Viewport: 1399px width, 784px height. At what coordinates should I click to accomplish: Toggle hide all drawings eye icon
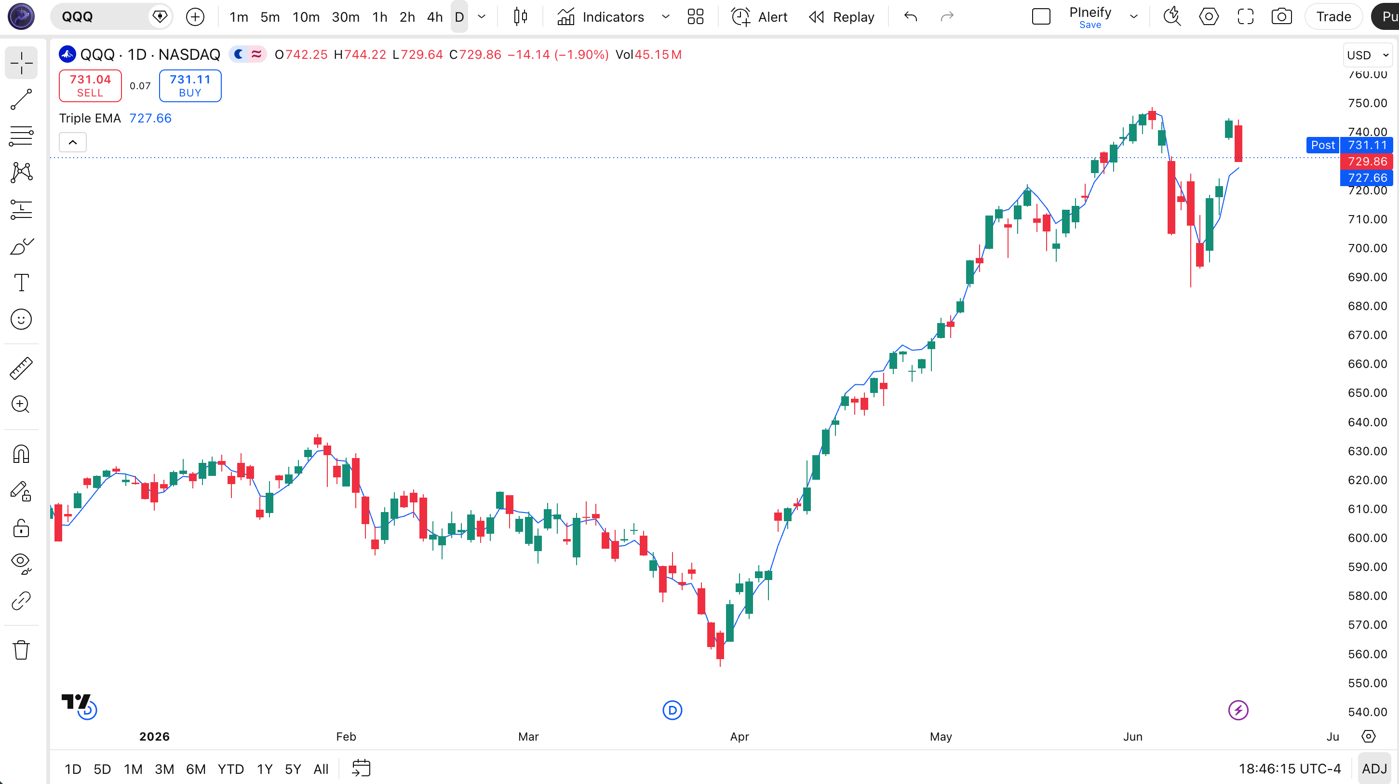tap(21, 564)
